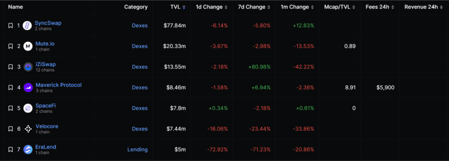The image size is (449, 161).
Task: Sort table by TVL column
Action: tap(178, 7)
